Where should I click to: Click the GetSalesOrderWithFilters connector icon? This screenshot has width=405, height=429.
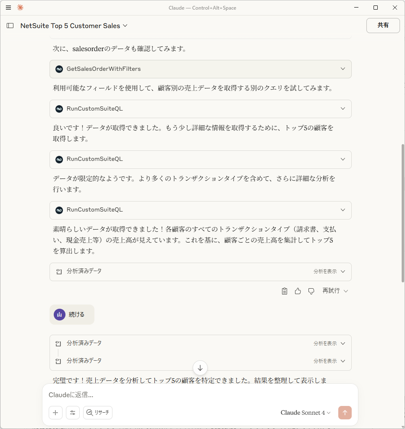[x=59, y=69]
